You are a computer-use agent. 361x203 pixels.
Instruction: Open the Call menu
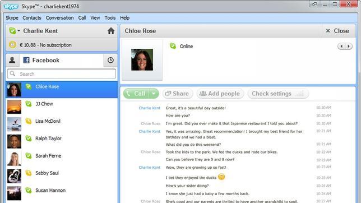82,18
